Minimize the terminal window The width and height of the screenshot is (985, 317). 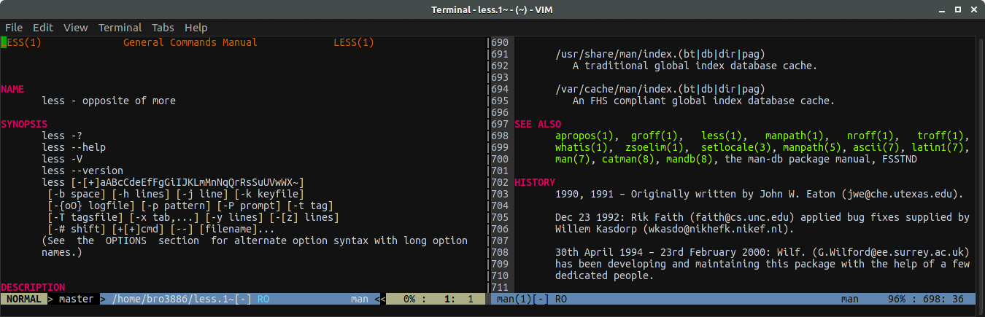click(940, 9)
